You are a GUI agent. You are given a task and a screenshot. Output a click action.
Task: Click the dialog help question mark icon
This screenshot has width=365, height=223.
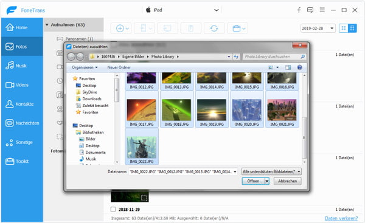[299, 67]
